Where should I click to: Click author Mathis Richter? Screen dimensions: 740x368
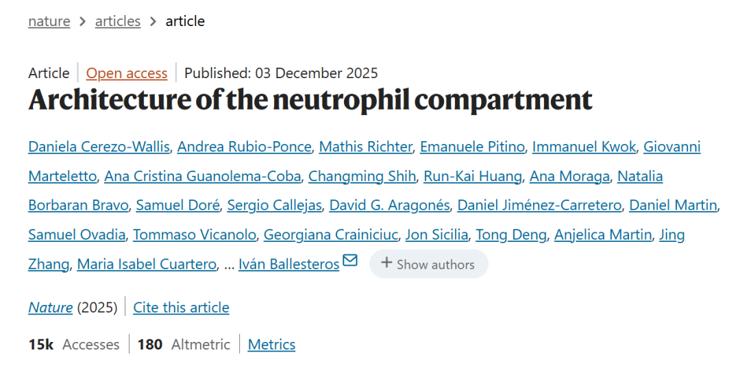click(x=366, y=147)
